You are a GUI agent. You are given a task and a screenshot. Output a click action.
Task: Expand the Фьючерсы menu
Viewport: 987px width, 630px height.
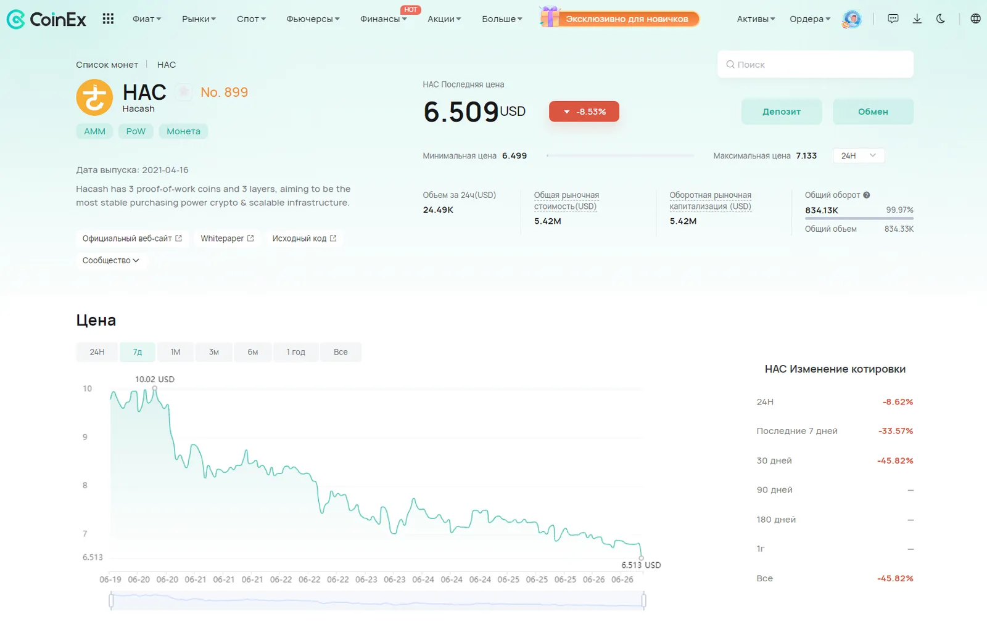coord(313,19)
